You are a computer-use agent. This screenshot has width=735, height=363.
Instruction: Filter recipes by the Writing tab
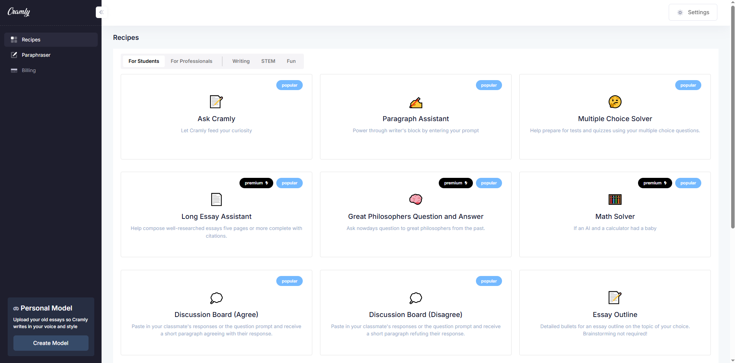coord(241,61)
